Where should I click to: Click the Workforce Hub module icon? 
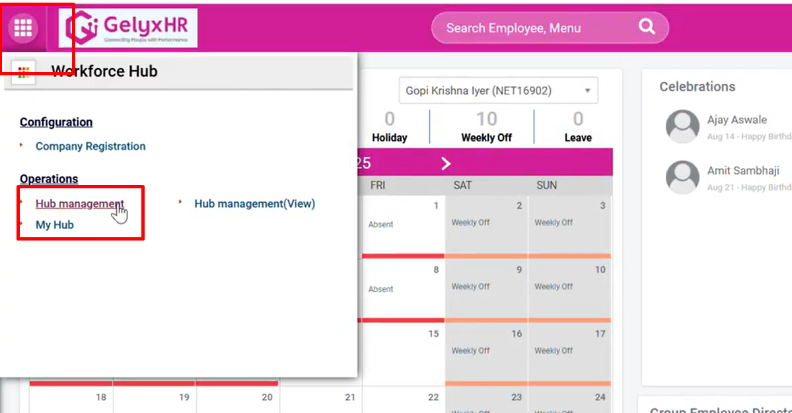24,72
